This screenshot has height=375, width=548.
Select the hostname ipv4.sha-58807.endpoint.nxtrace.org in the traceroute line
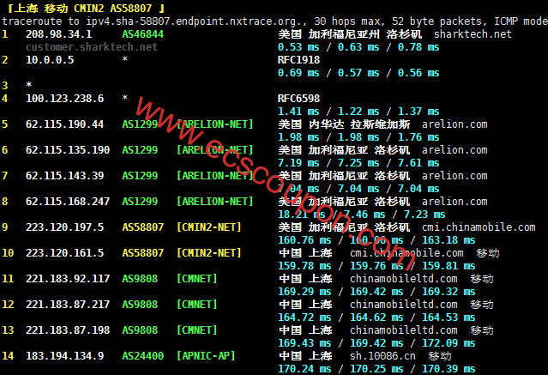(x=196, y=21)
